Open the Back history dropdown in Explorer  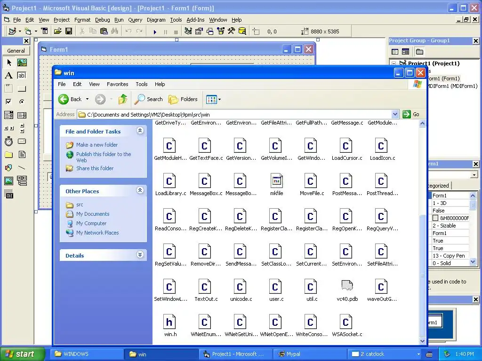pos(87,99)
